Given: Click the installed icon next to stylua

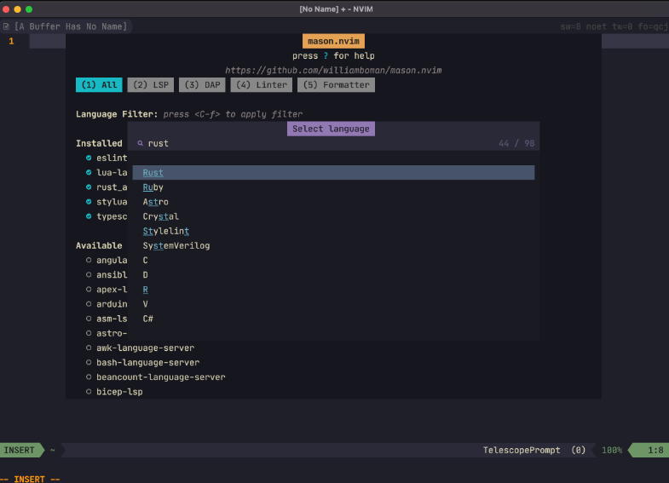Looking at the screenshot, I should point(89,202).
